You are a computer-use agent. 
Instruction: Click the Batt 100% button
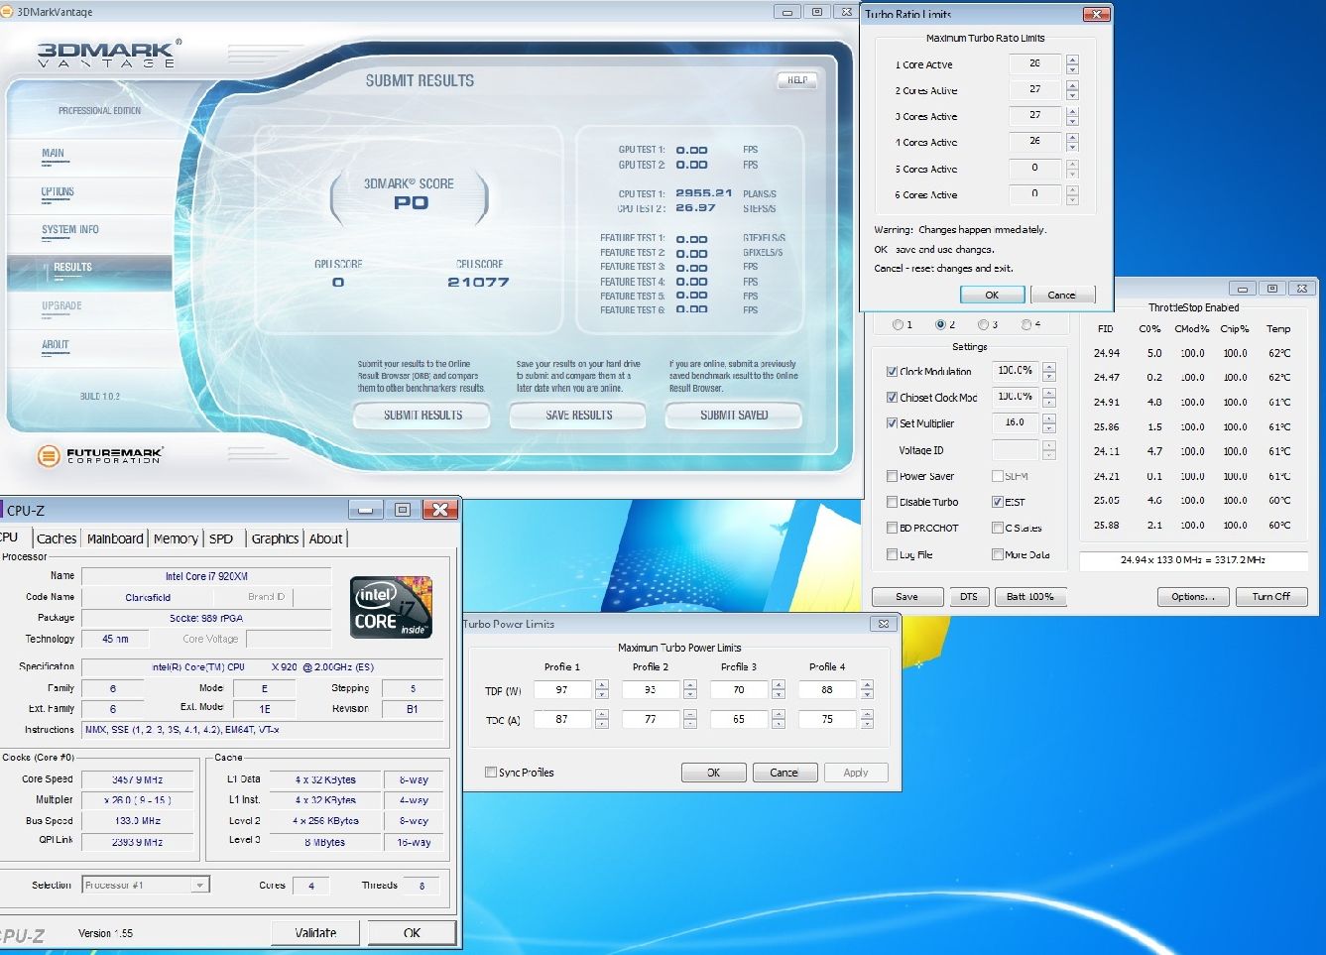click(x=1029, y=597)
